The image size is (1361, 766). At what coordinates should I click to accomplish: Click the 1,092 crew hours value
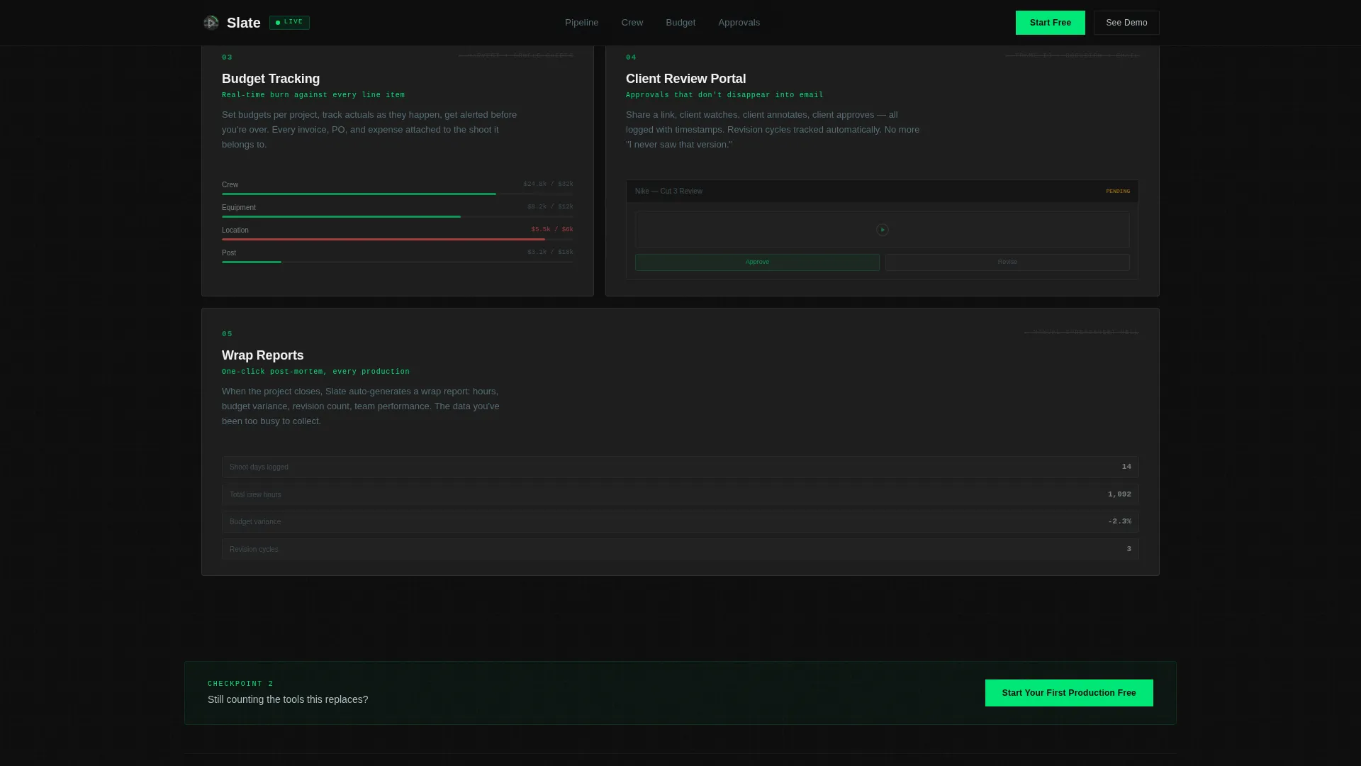(1119, 494)
